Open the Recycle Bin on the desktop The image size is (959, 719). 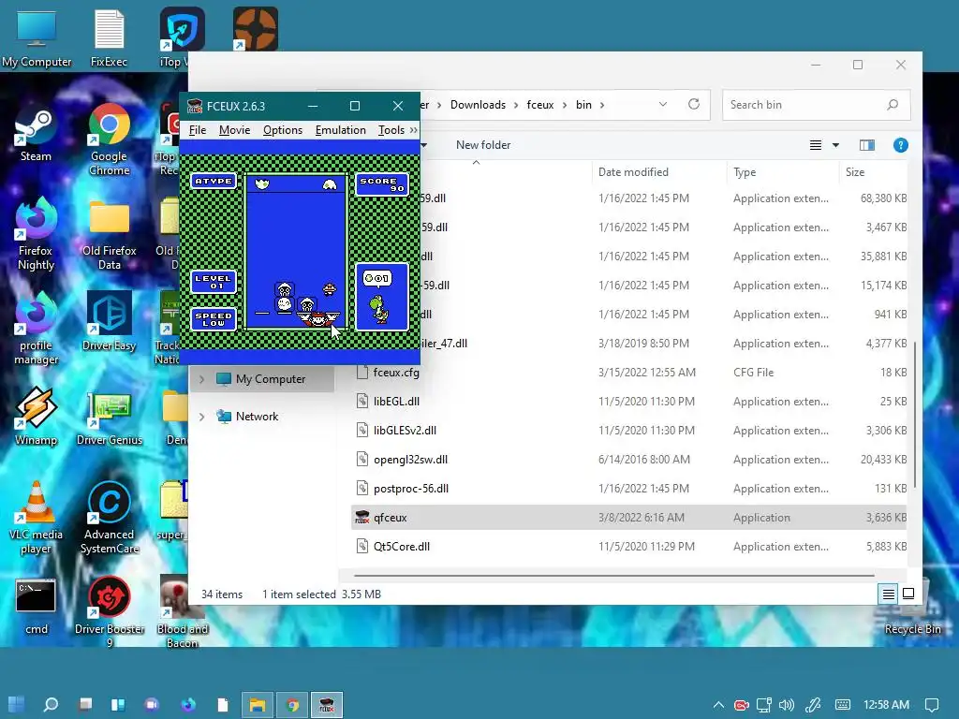click(912, 608)
